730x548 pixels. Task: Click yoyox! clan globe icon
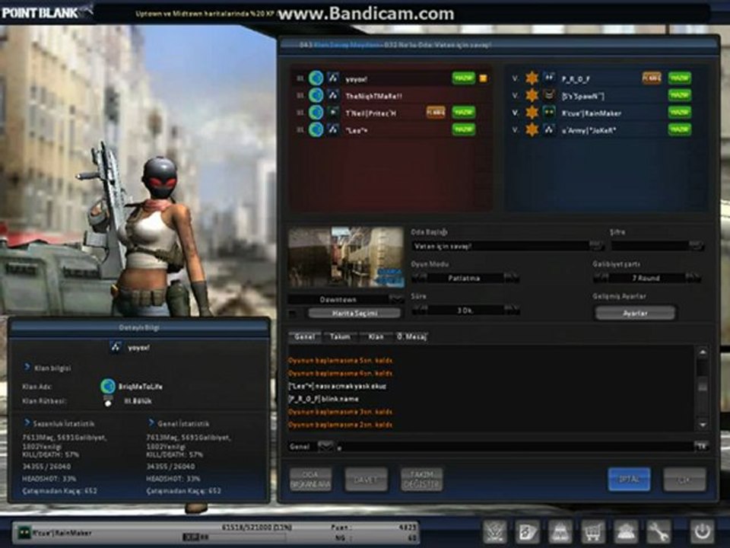[x=316, y=78]
